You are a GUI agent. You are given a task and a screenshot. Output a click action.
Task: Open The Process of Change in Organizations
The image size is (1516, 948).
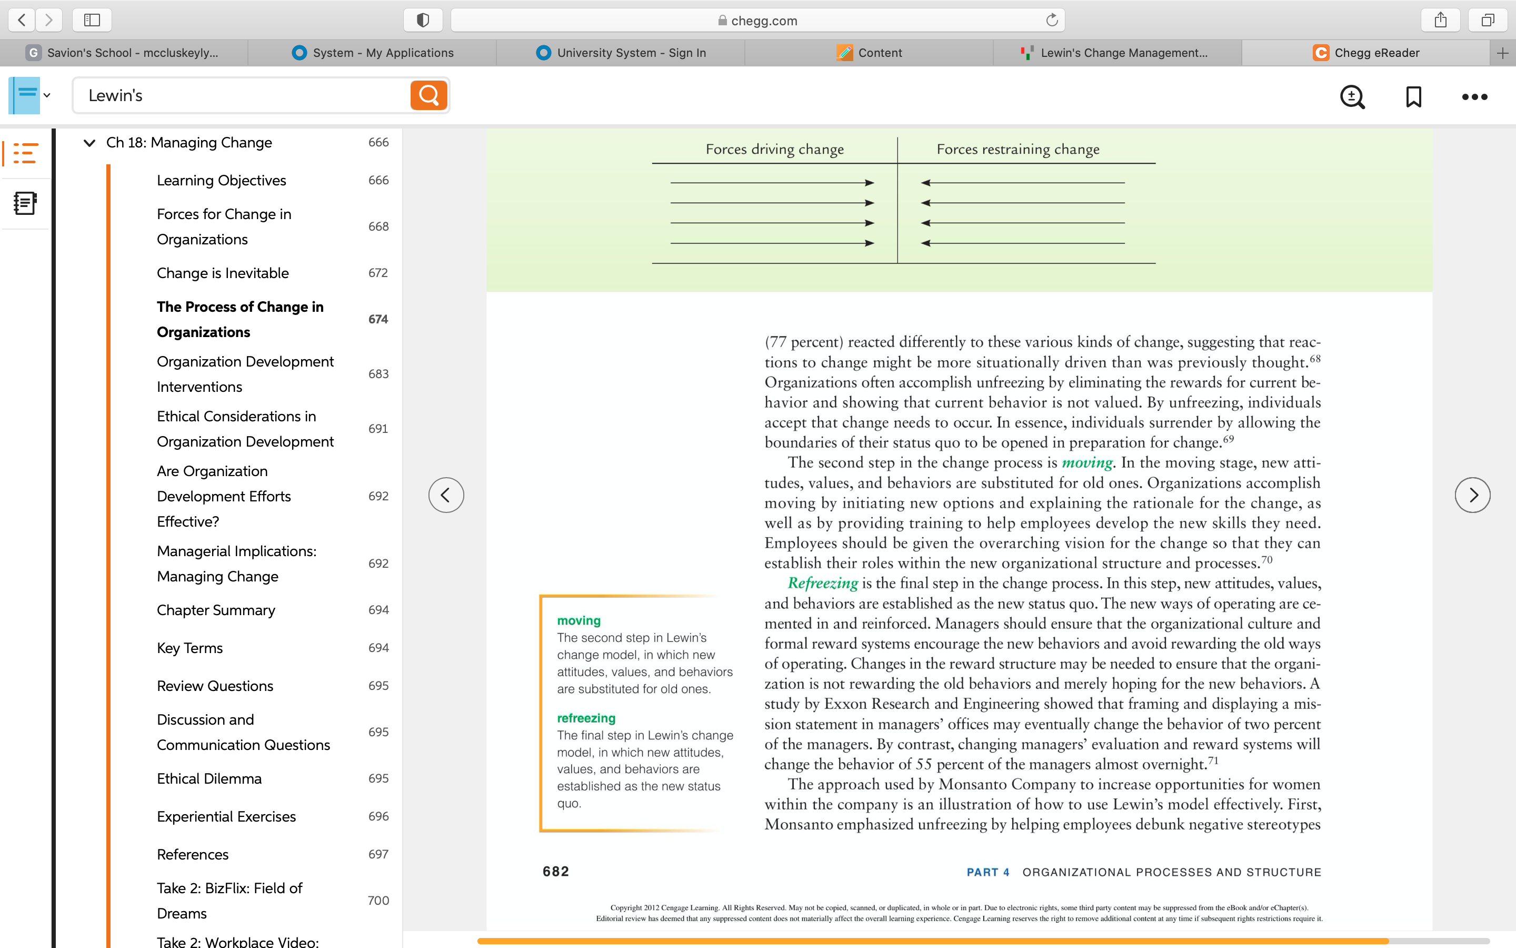pos(240,319)
